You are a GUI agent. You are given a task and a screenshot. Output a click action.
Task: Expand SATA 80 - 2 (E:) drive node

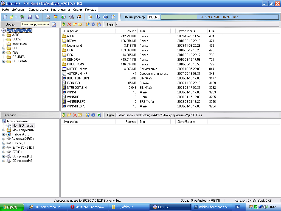tap(4, 148)
